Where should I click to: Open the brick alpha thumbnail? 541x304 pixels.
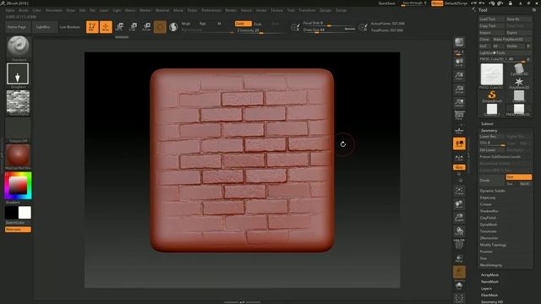point(18,101)
